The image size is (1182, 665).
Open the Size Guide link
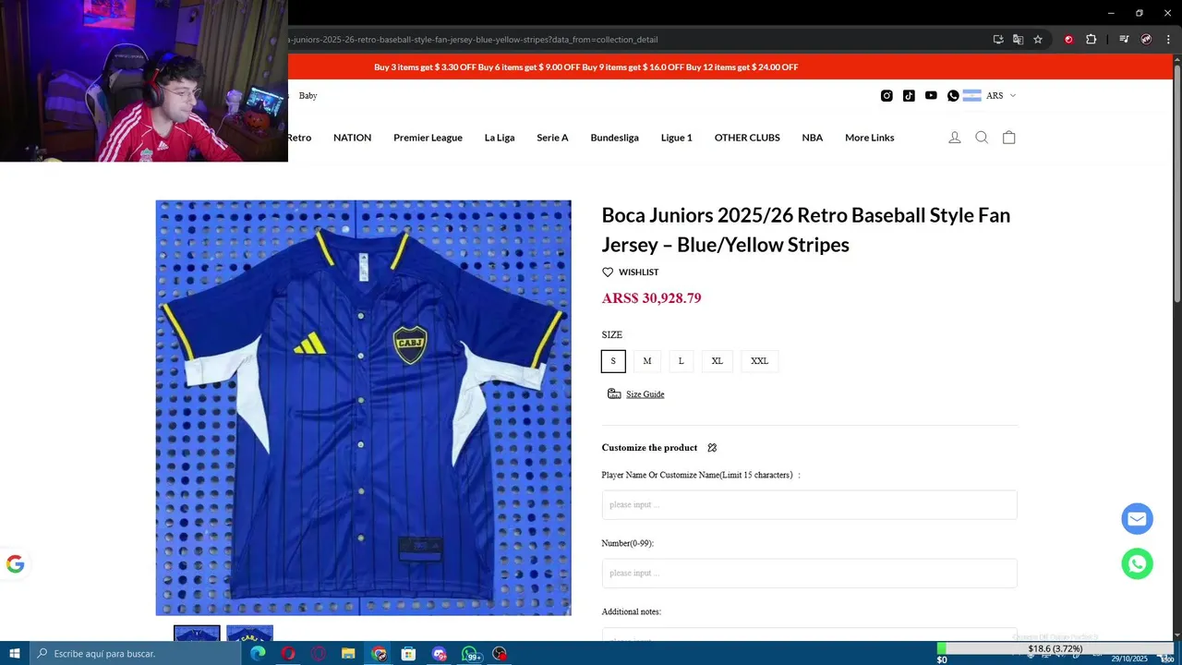tap(645, 394)
